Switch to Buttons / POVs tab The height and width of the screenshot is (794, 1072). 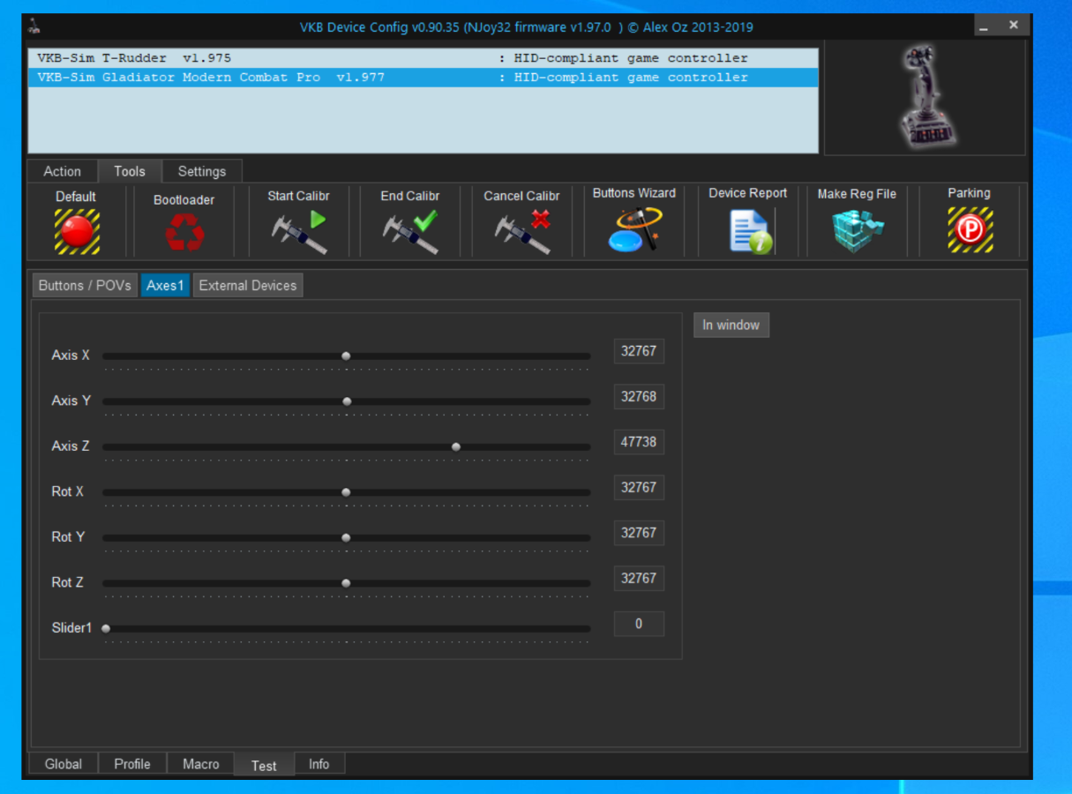(85, 285)
